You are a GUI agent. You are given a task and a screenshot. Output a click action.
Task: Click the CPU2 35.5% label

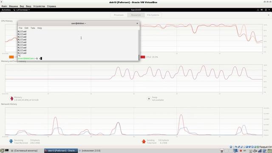pos(152,57)
